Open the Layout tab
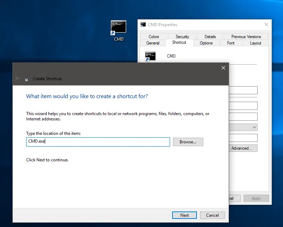This screenshot has height=227, width=283. tap(255, 43)
